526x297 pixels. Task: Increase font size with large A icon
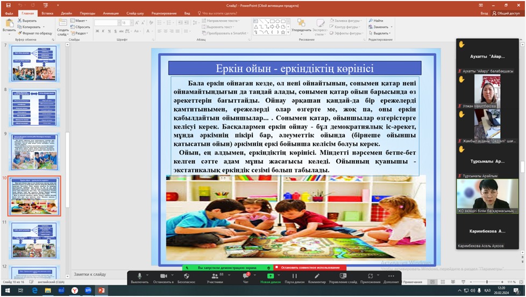137,23
